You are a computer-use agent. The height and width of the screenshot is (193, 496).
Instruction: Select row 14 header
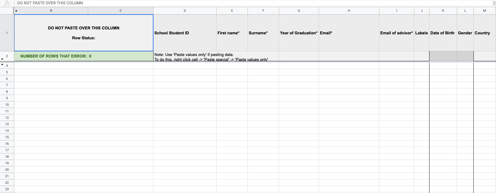coord(7,131)
